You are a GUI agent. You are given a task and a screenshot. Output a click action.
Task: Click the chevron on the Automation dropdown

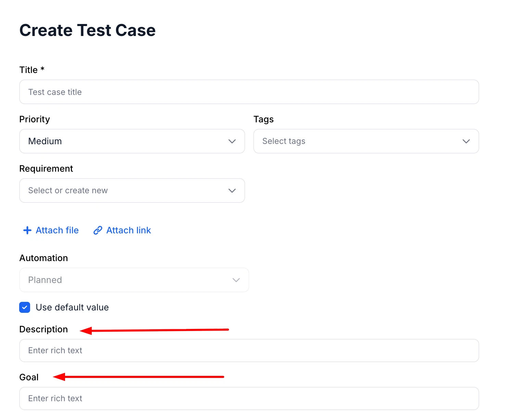[236, 280]
